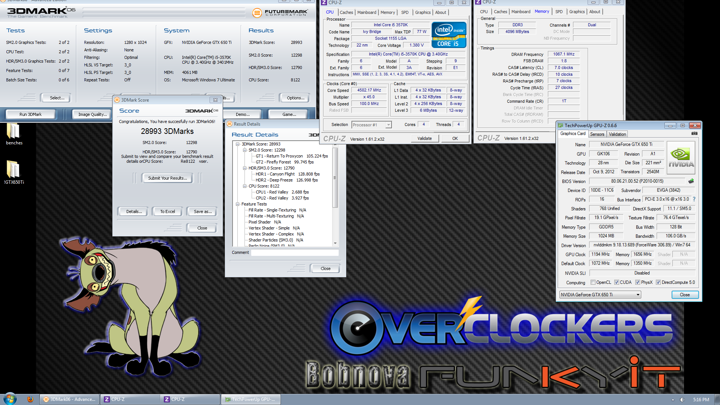720x405 pixels.
Task: Click the Run 3DMark button
Action: (x=30, y=114)
